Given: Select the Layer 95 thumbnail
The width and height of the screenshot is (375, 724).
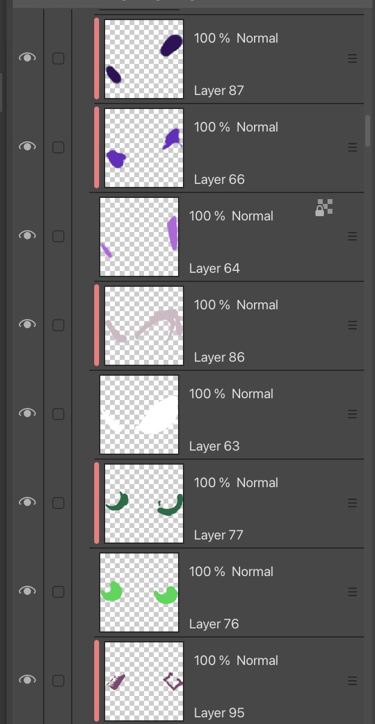Looking at the screenshot, I should (x=144, y=681).
